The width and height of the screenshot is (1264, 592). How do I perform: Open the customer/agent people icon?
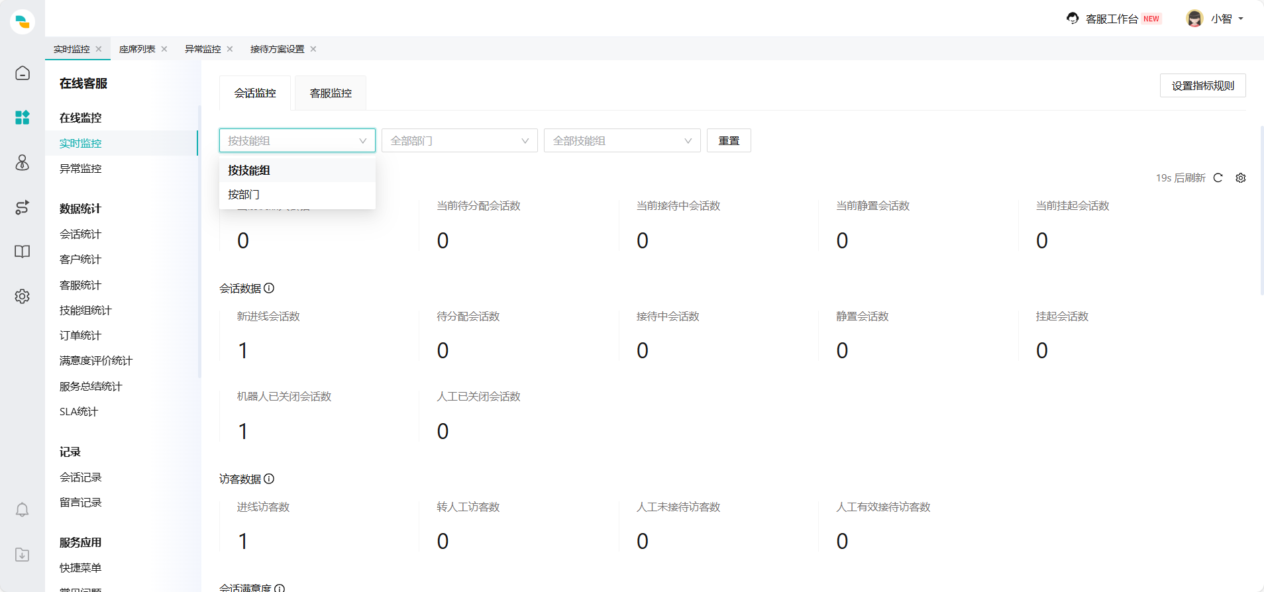23,162
